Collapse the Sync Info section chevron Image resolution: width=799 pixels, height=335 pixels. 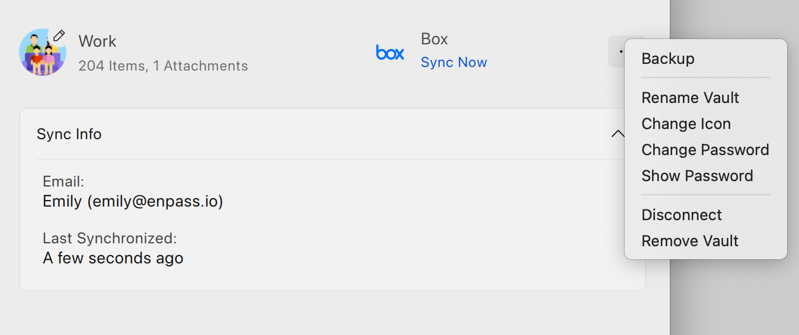618,134
